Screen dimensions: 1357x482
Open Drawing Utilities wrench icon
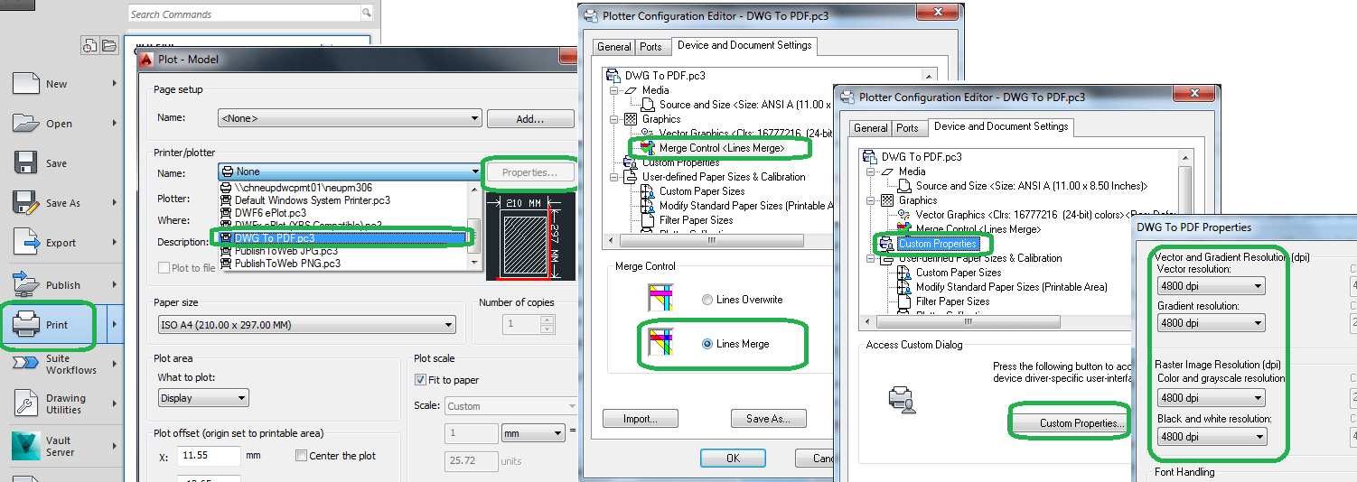tap(25, 403)
